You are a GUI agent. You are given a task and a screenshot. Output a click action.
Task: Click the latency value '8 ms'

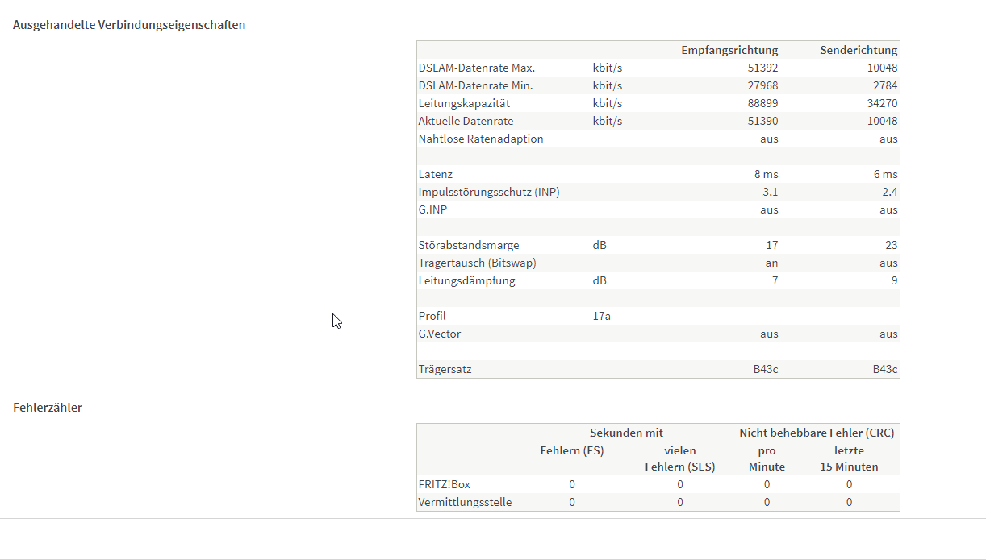(x=766, y=174)
